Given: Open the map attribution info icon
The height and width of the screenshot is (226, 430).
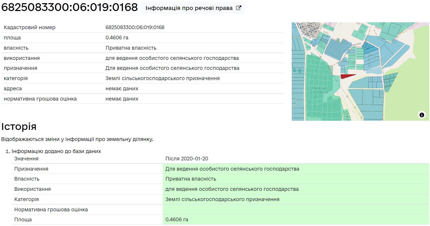Looking at the screenshot, I should pos(422,115).
